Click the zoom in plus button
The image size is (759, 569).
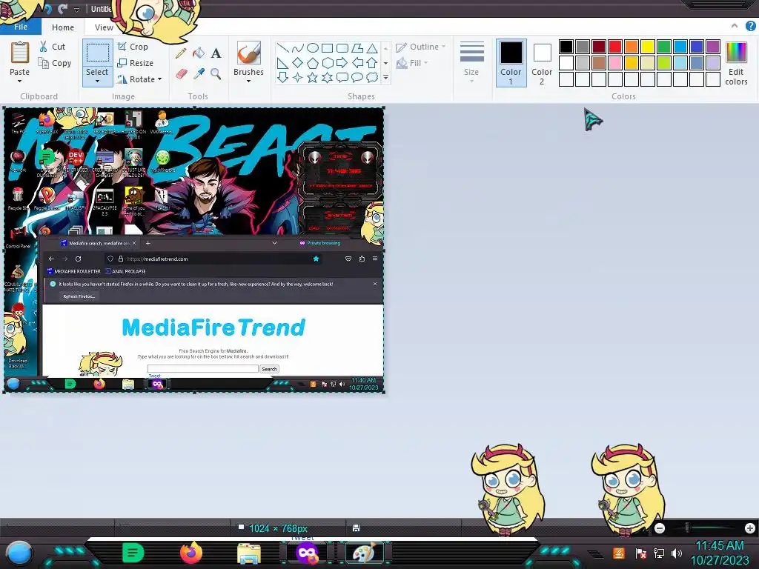(x=750, y=528)
